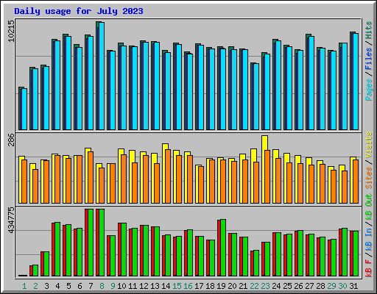Click the 434775 axis value
This screenshot has height=294, width=377.
[x=11, y=220]
